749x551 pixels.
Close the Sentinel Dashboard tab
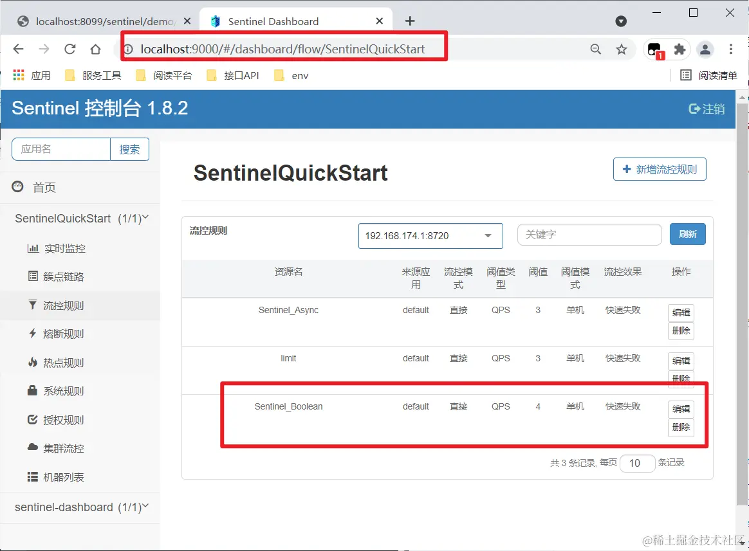(x=379, y=21)
